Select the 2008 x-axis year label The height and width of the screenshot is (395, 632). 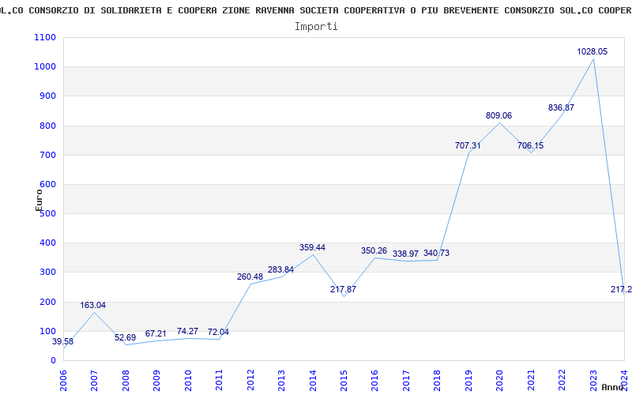click(126, 380)
